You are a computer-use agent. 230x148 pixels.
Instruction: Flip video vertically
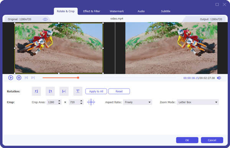78,91
